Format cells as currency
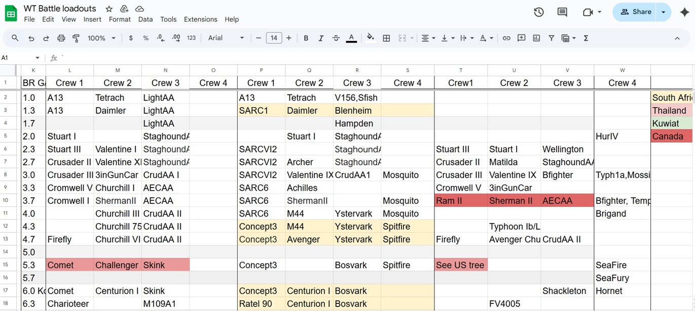This screenshot has height=311, width=695. [131, 38]
